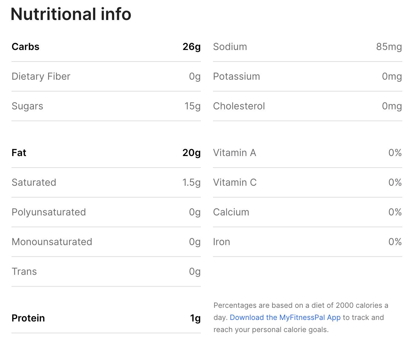The height and width of the screenshot is (346, 418).
Task: Click the Nutritional info heading
Action: pyautogui.click(x=71, y=14)
